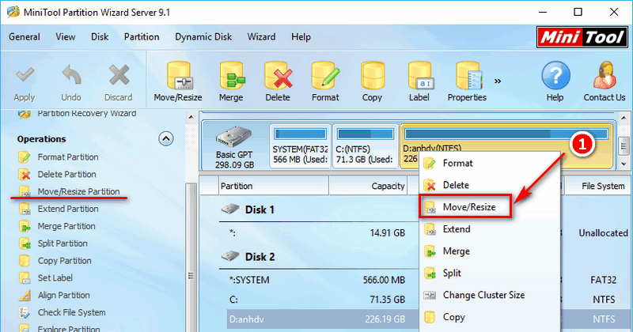Click the Capacity column header
Viewport: 633px width, 332px height.
pos(368,186)
